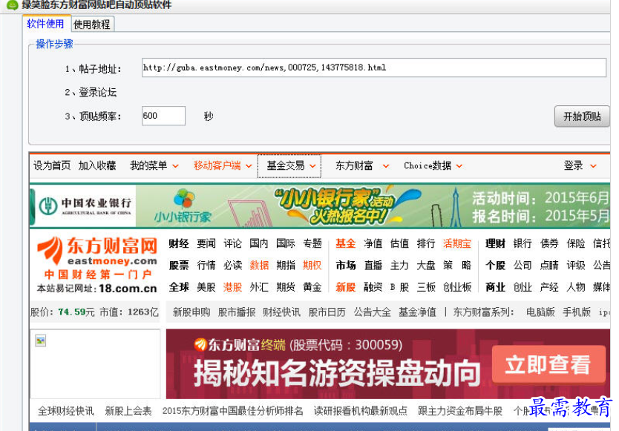Open the red 活期宝 link

coord(457,243)
